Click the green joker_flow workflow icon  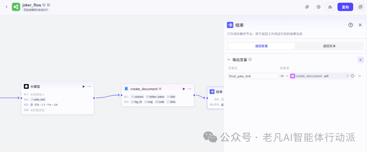click(16, 7)
